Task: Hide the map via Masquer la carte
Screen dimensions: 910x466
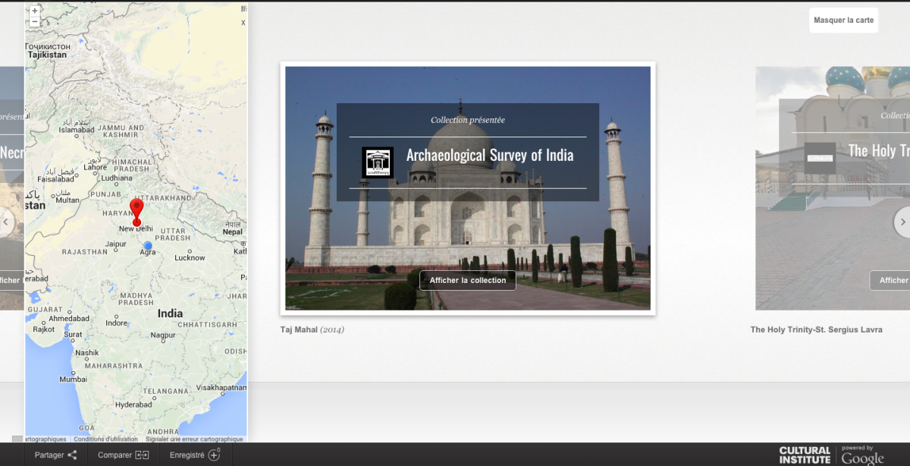Action: pos(843,20)
